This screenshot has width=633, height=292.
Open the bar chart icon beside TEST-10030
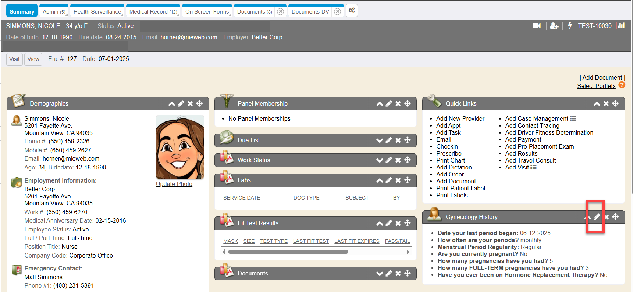[x=620, y=26]
